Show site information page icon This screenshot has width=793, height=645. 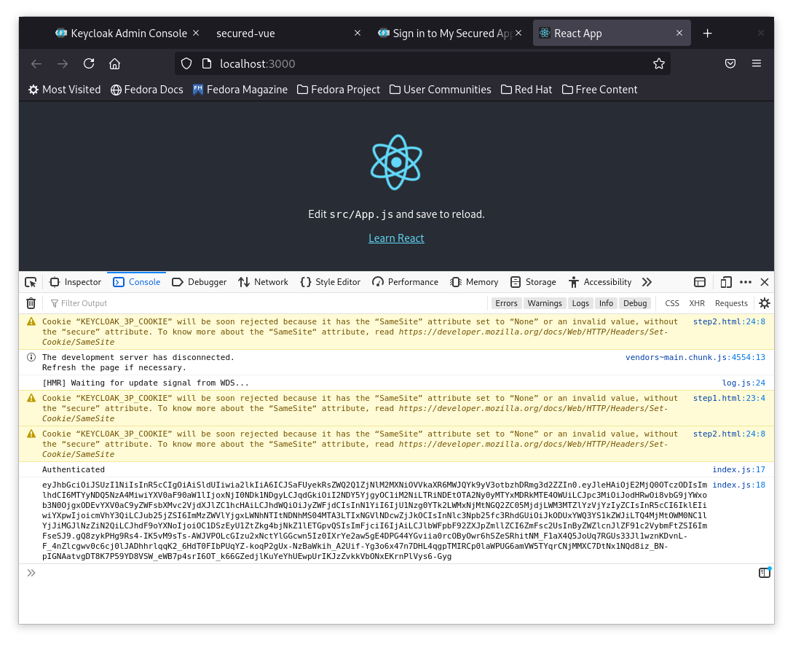[x=206, y=64]
